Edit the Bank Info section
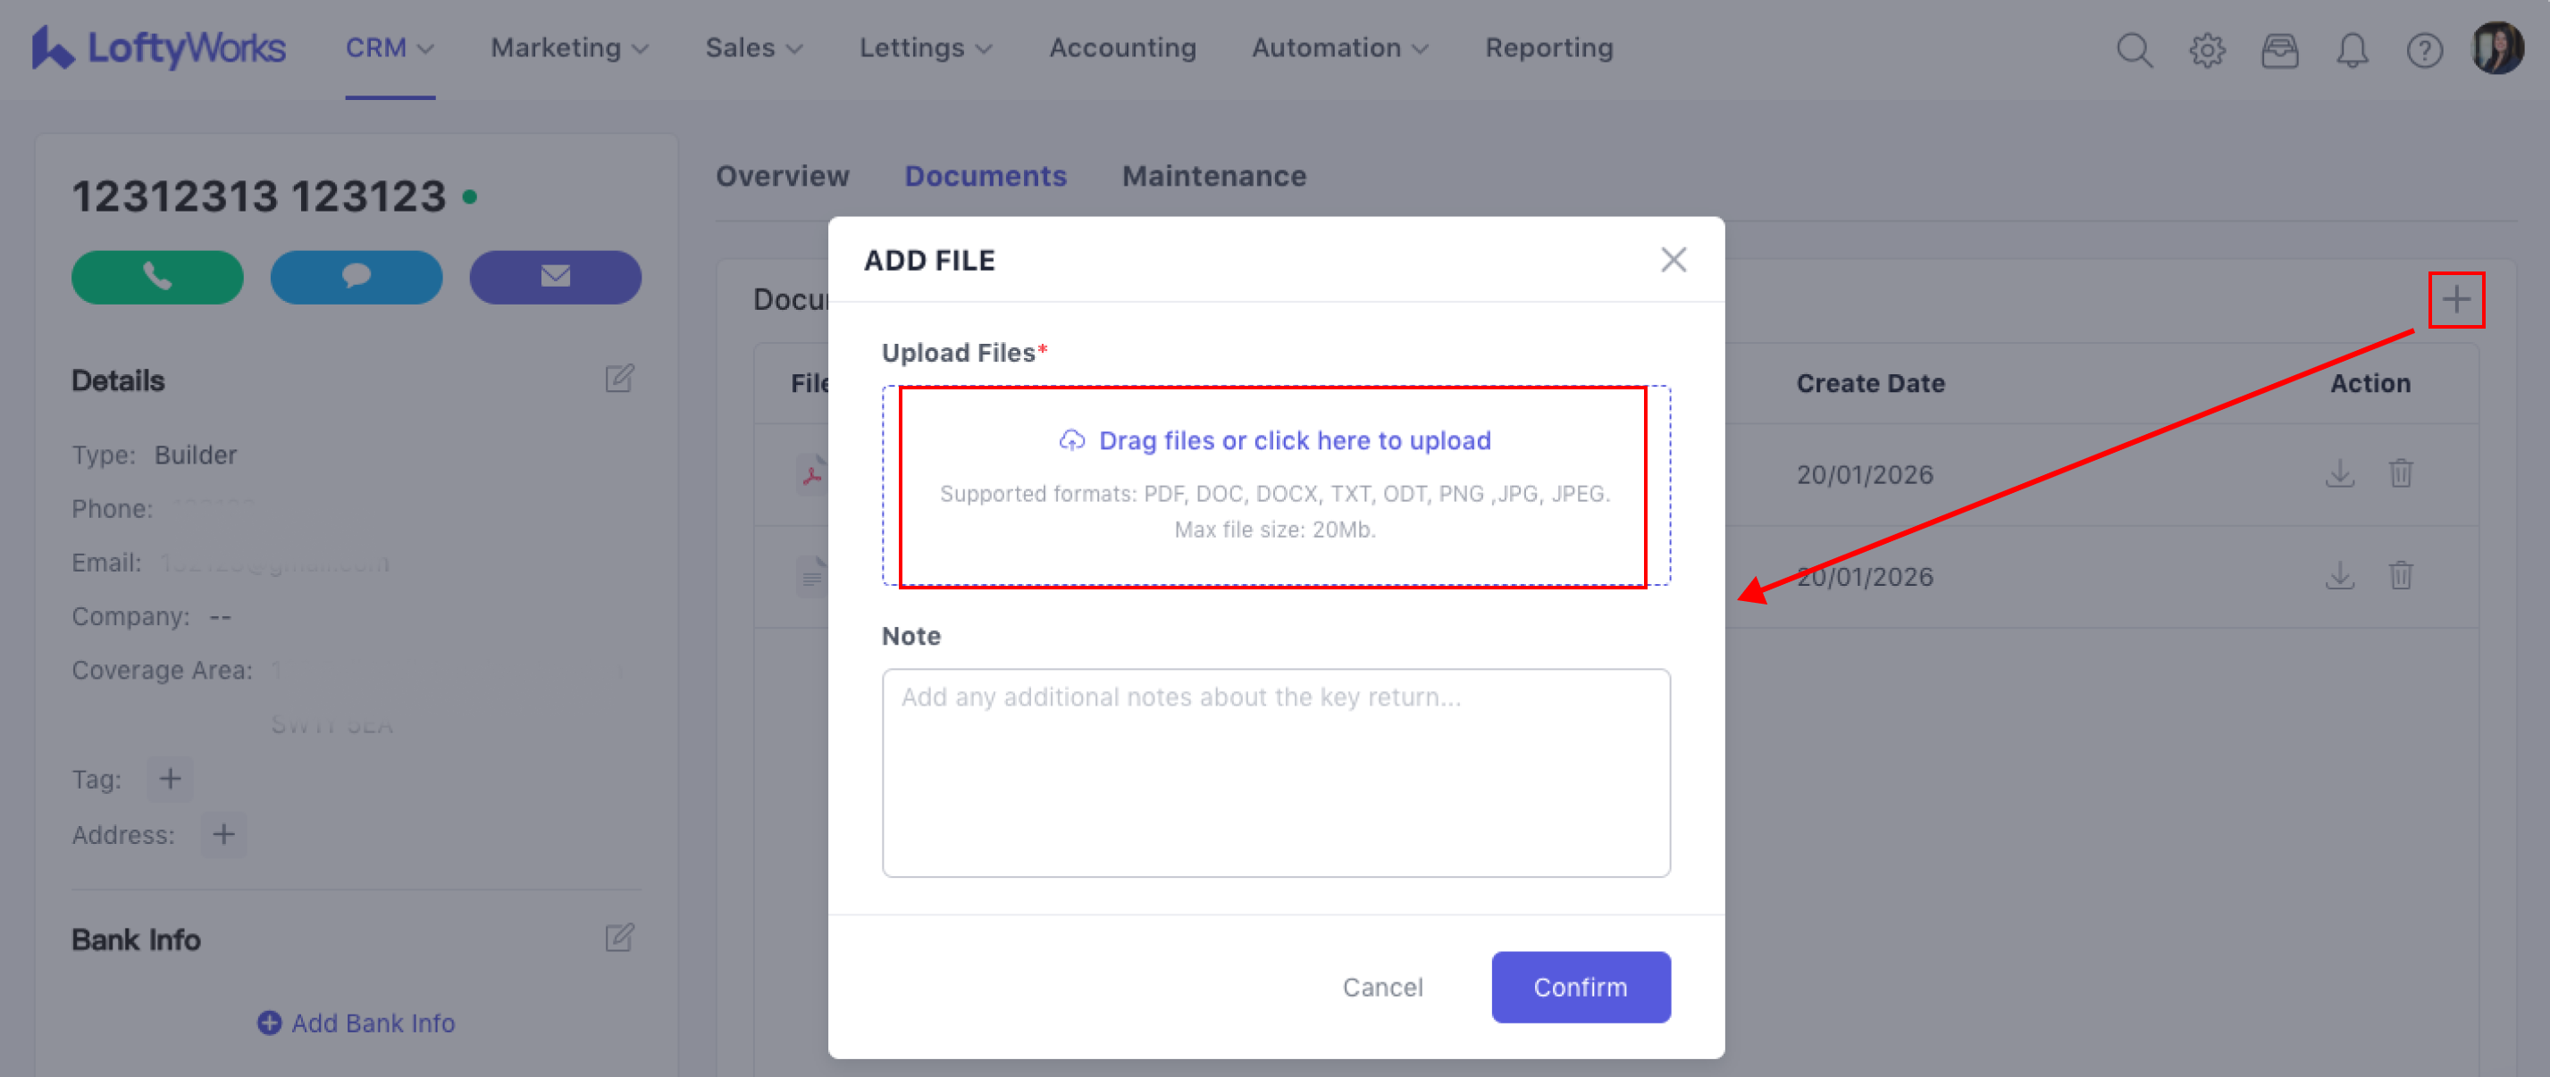This screenshot has width=2550, height=1077. 618,938
